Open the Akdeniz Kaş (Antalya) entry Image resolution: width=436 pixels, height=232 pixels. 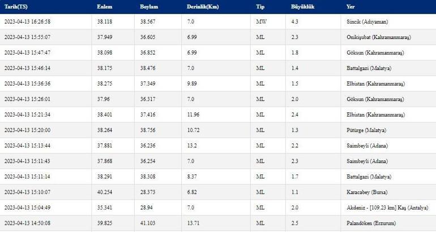point(387,208)
